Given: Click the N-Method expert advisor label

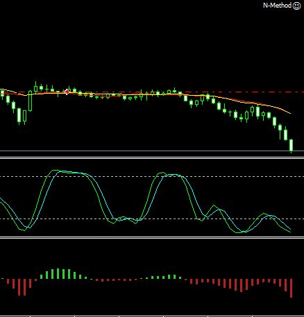Looking at the screenshot, I should click(277, 6).
